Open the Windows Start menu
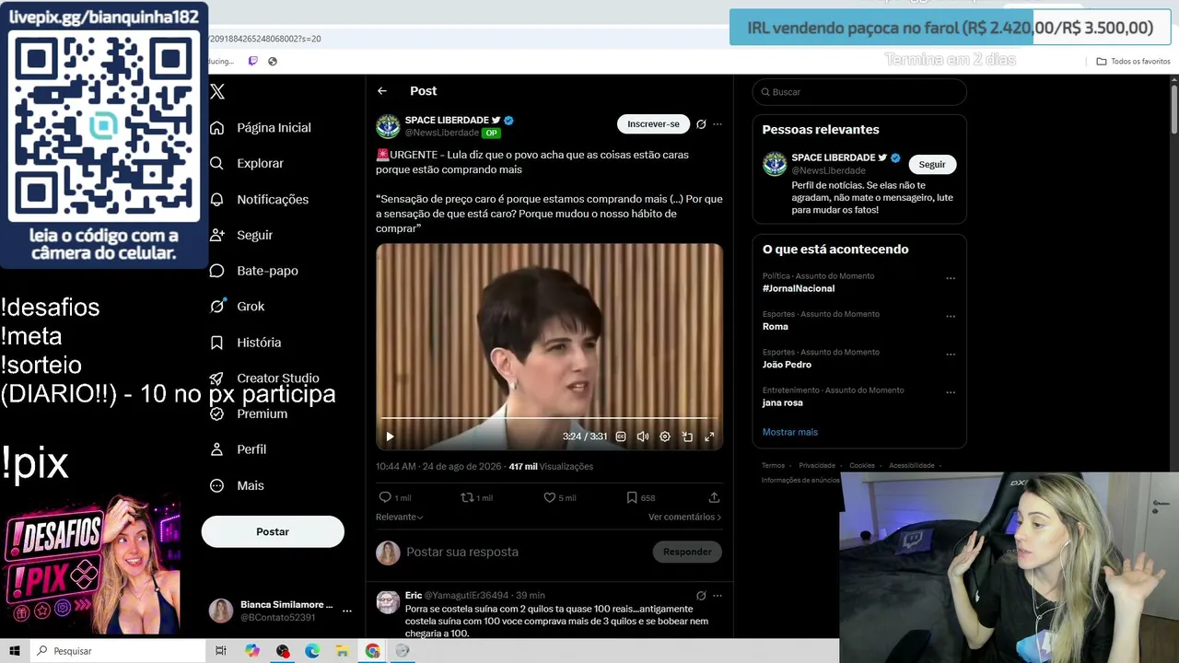 (15, 651)
